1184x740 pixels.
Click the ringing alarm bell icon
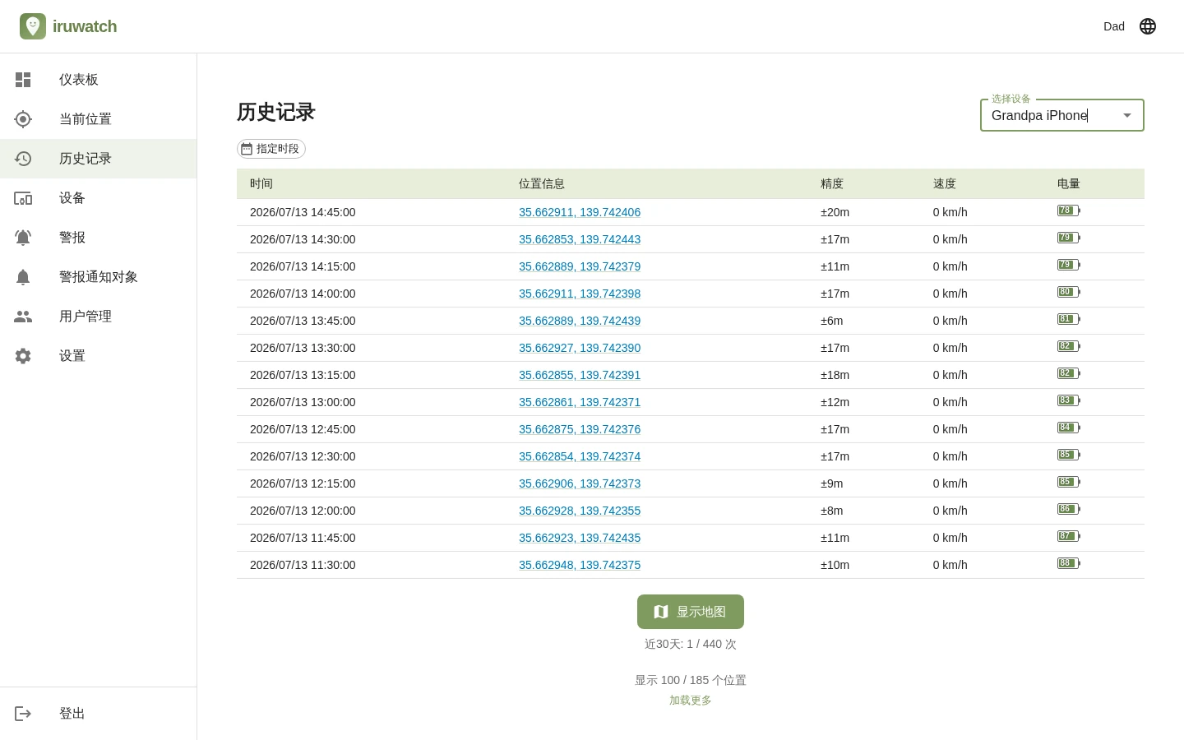tap(23, 238)
